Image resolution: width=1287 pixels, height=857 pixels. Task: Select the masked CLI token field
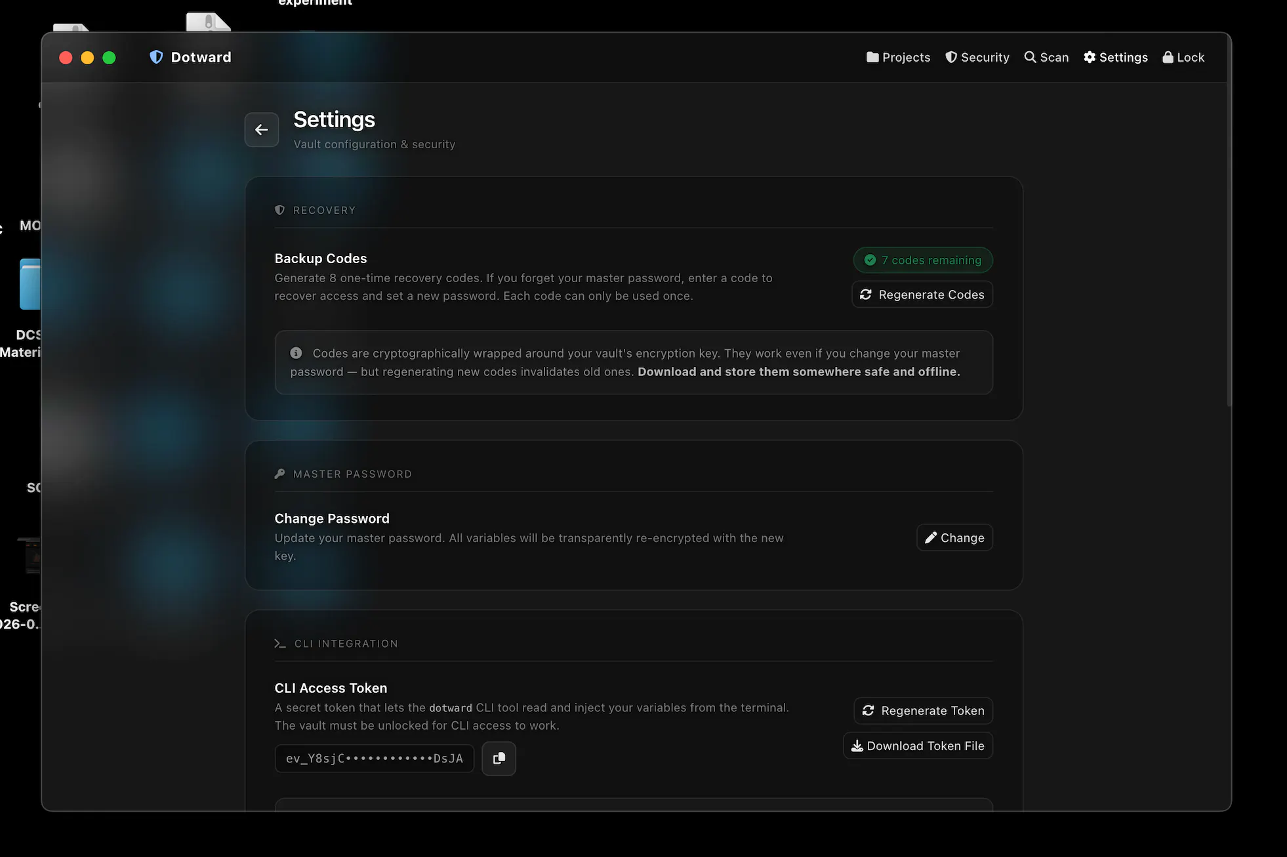375,759
